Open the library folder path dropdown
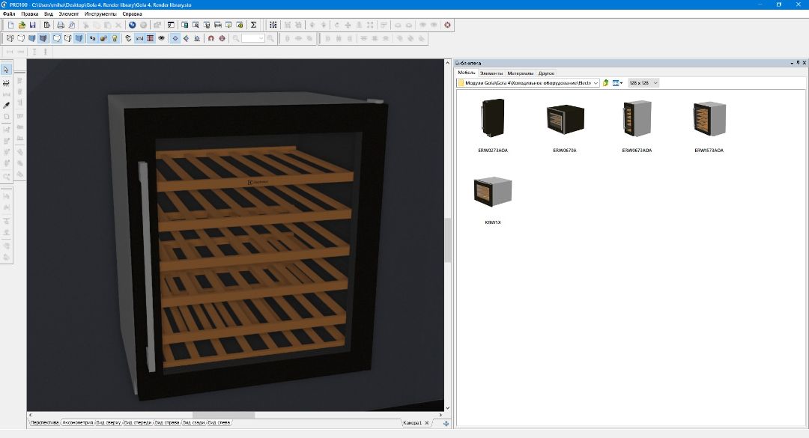The width and height of the screenshot is (809, 438). [x=596, y=83]
